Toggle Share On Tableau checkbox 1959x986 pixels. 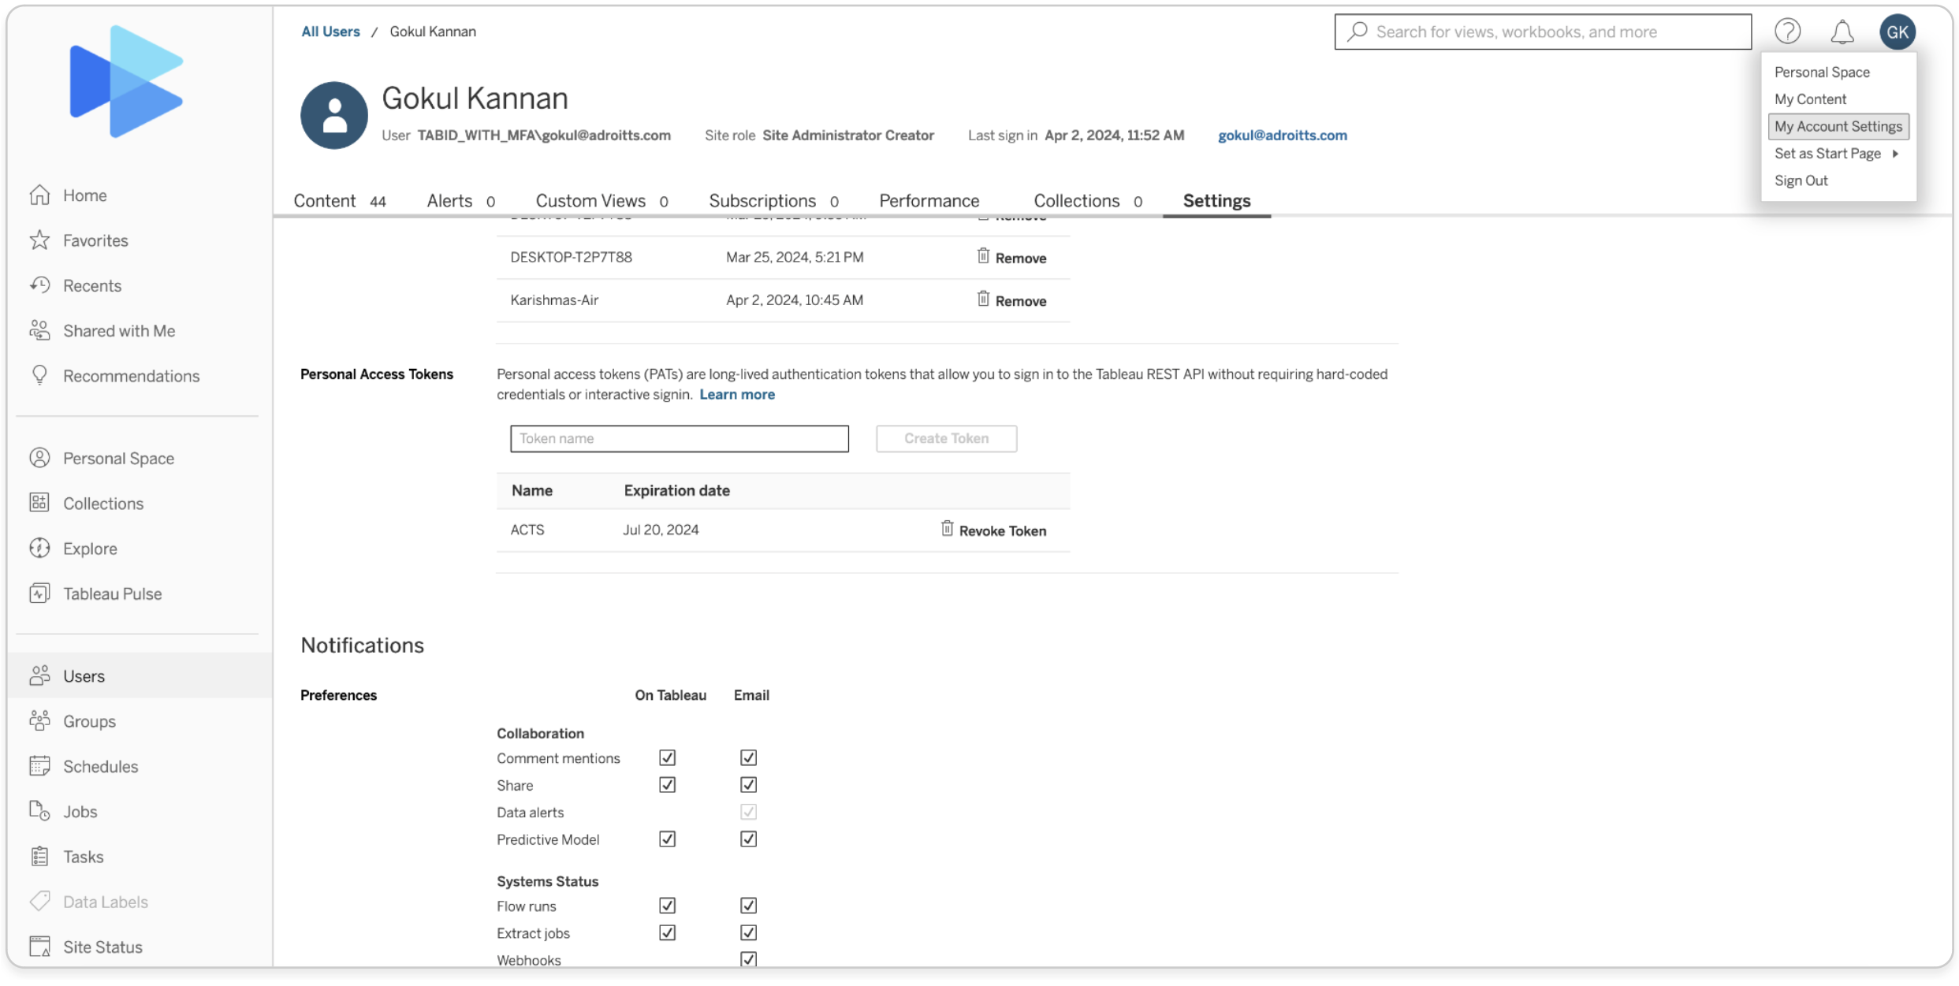(x=667, y=785)
